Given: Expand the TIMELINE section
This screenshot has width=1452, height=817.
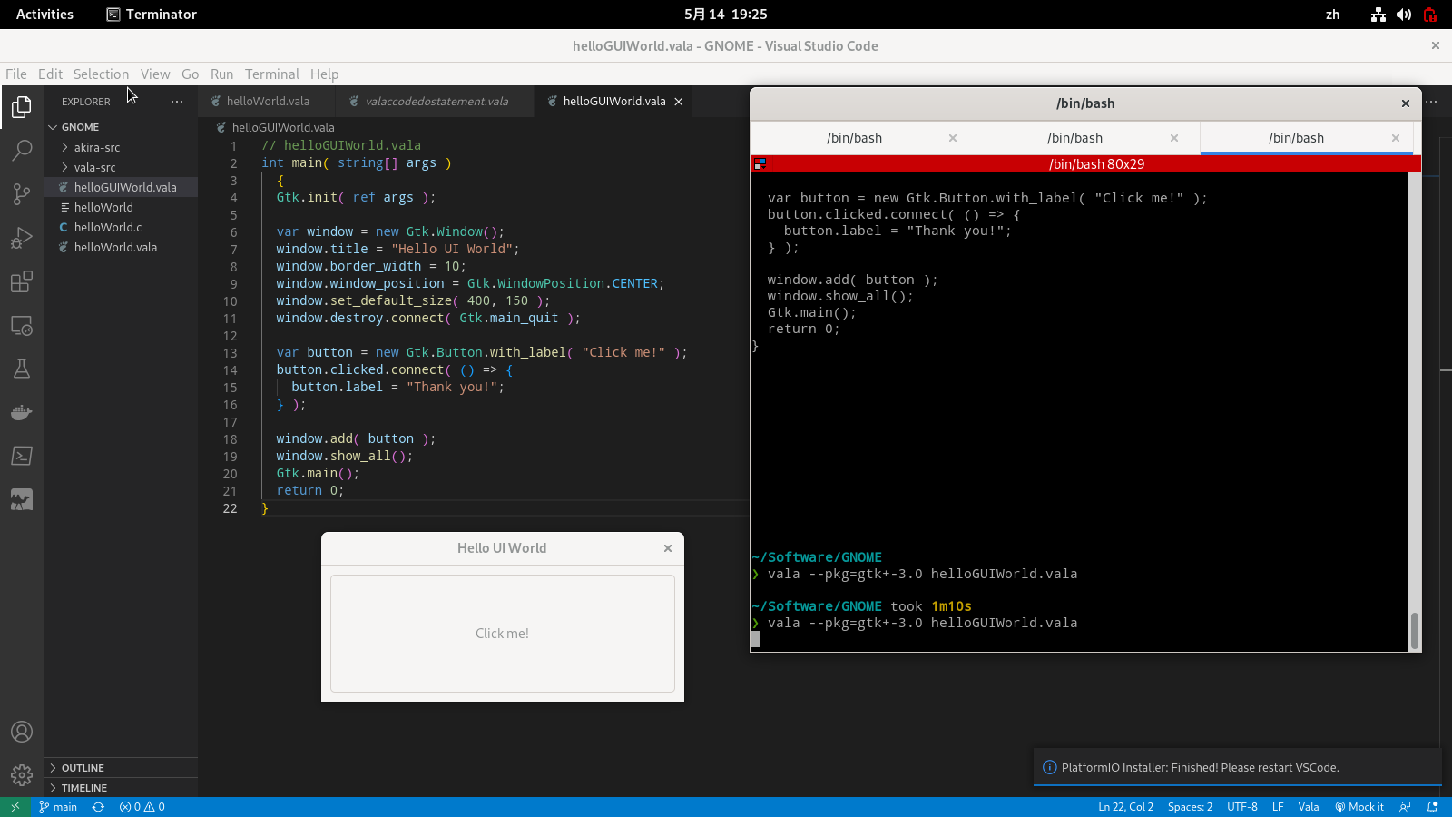Looking at the screenshot, I should pos(83,788).
